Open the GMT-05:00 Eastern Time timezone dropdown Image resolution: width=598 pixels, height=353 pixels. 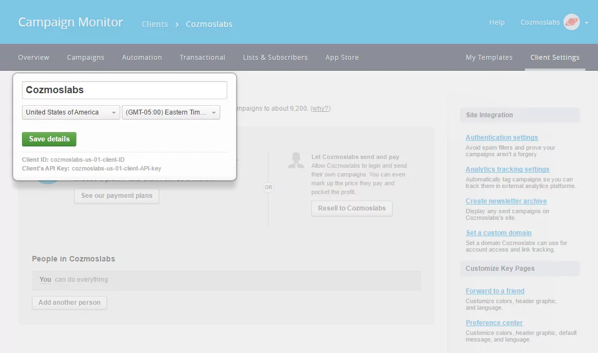tap(171, 112)
